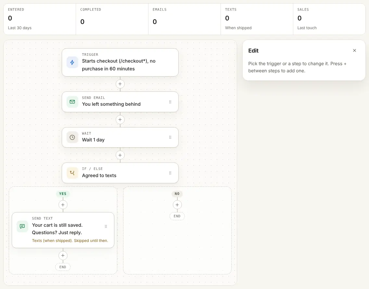
Task: Click the ENTERED stat card
Action: pyautogui.click(x=40, y=19)
